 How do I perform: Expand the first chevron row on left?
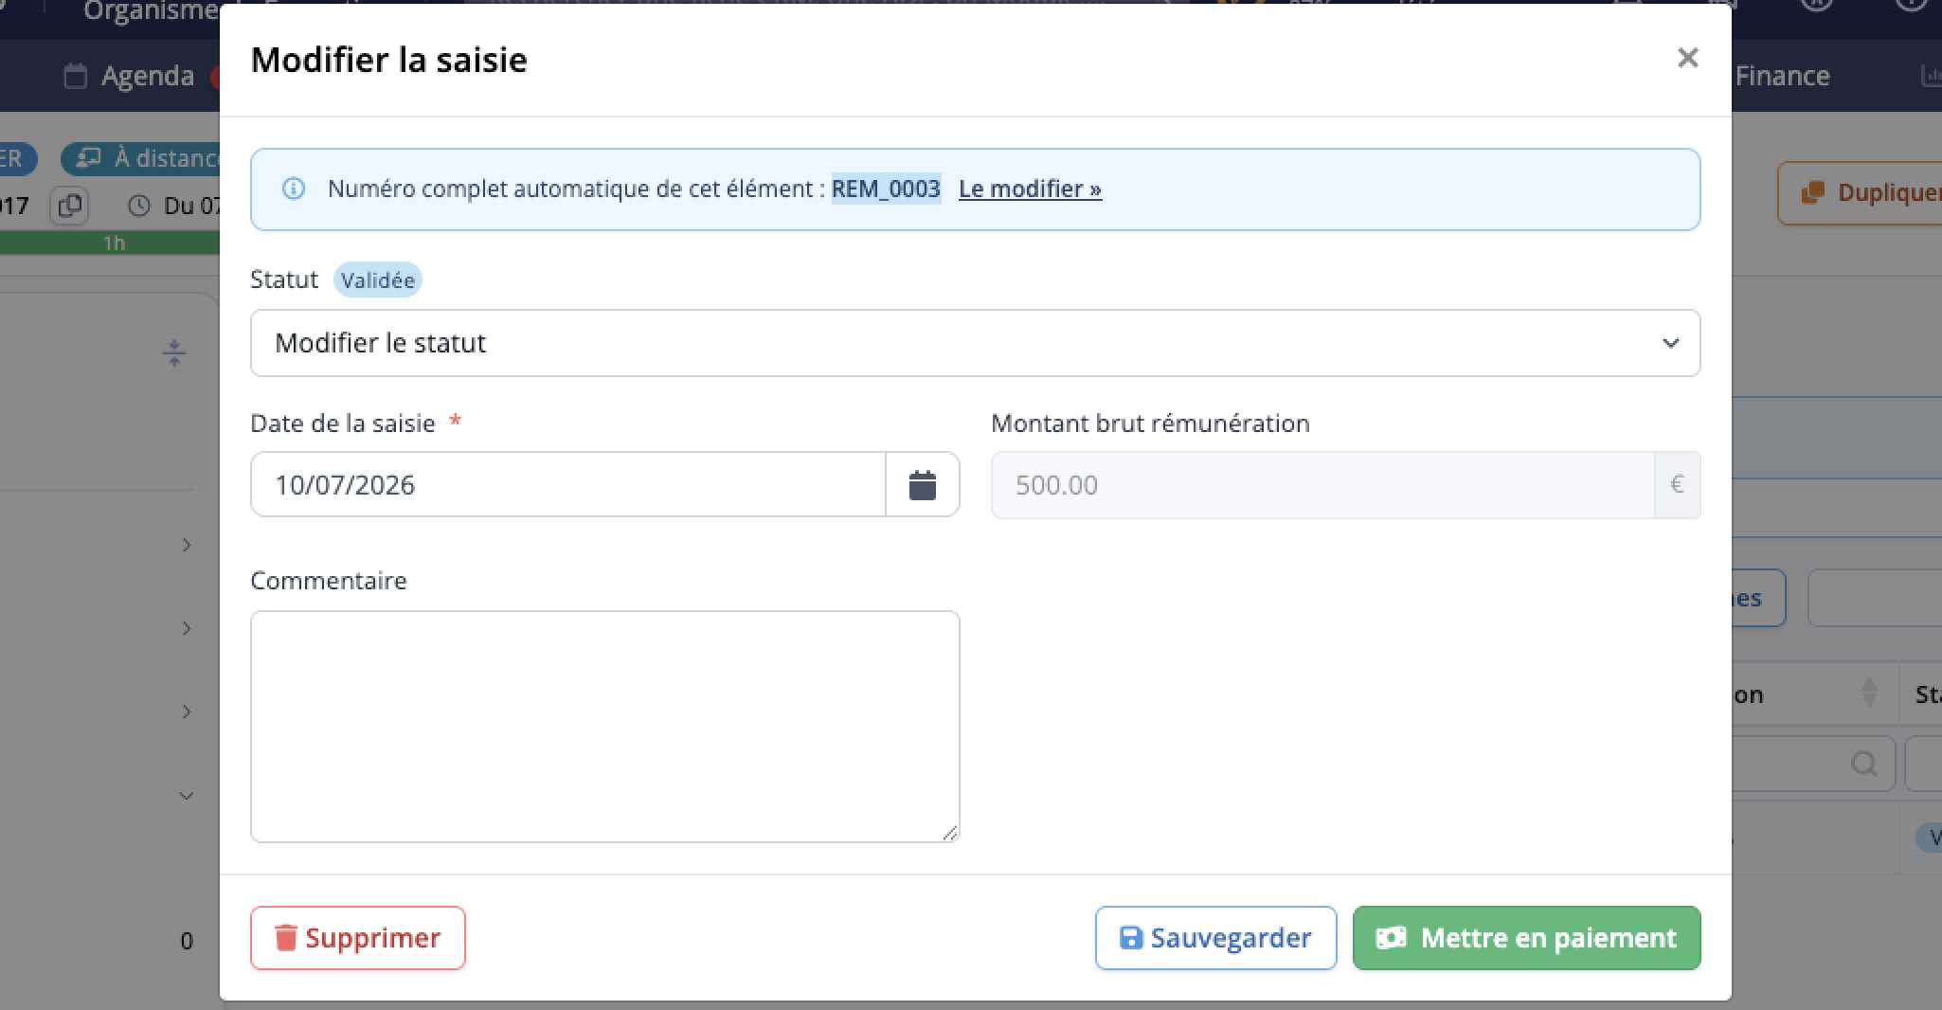click(187, 545)
